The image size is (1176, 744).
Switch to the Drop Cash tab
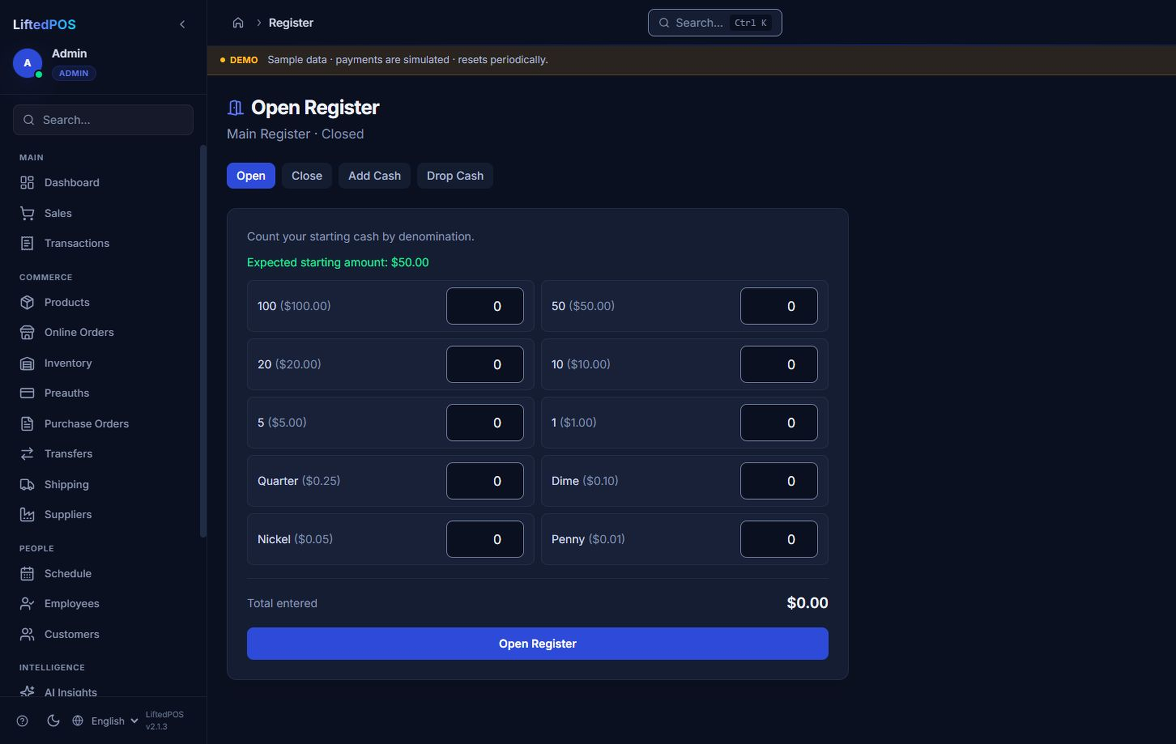[x=455, y=176]
